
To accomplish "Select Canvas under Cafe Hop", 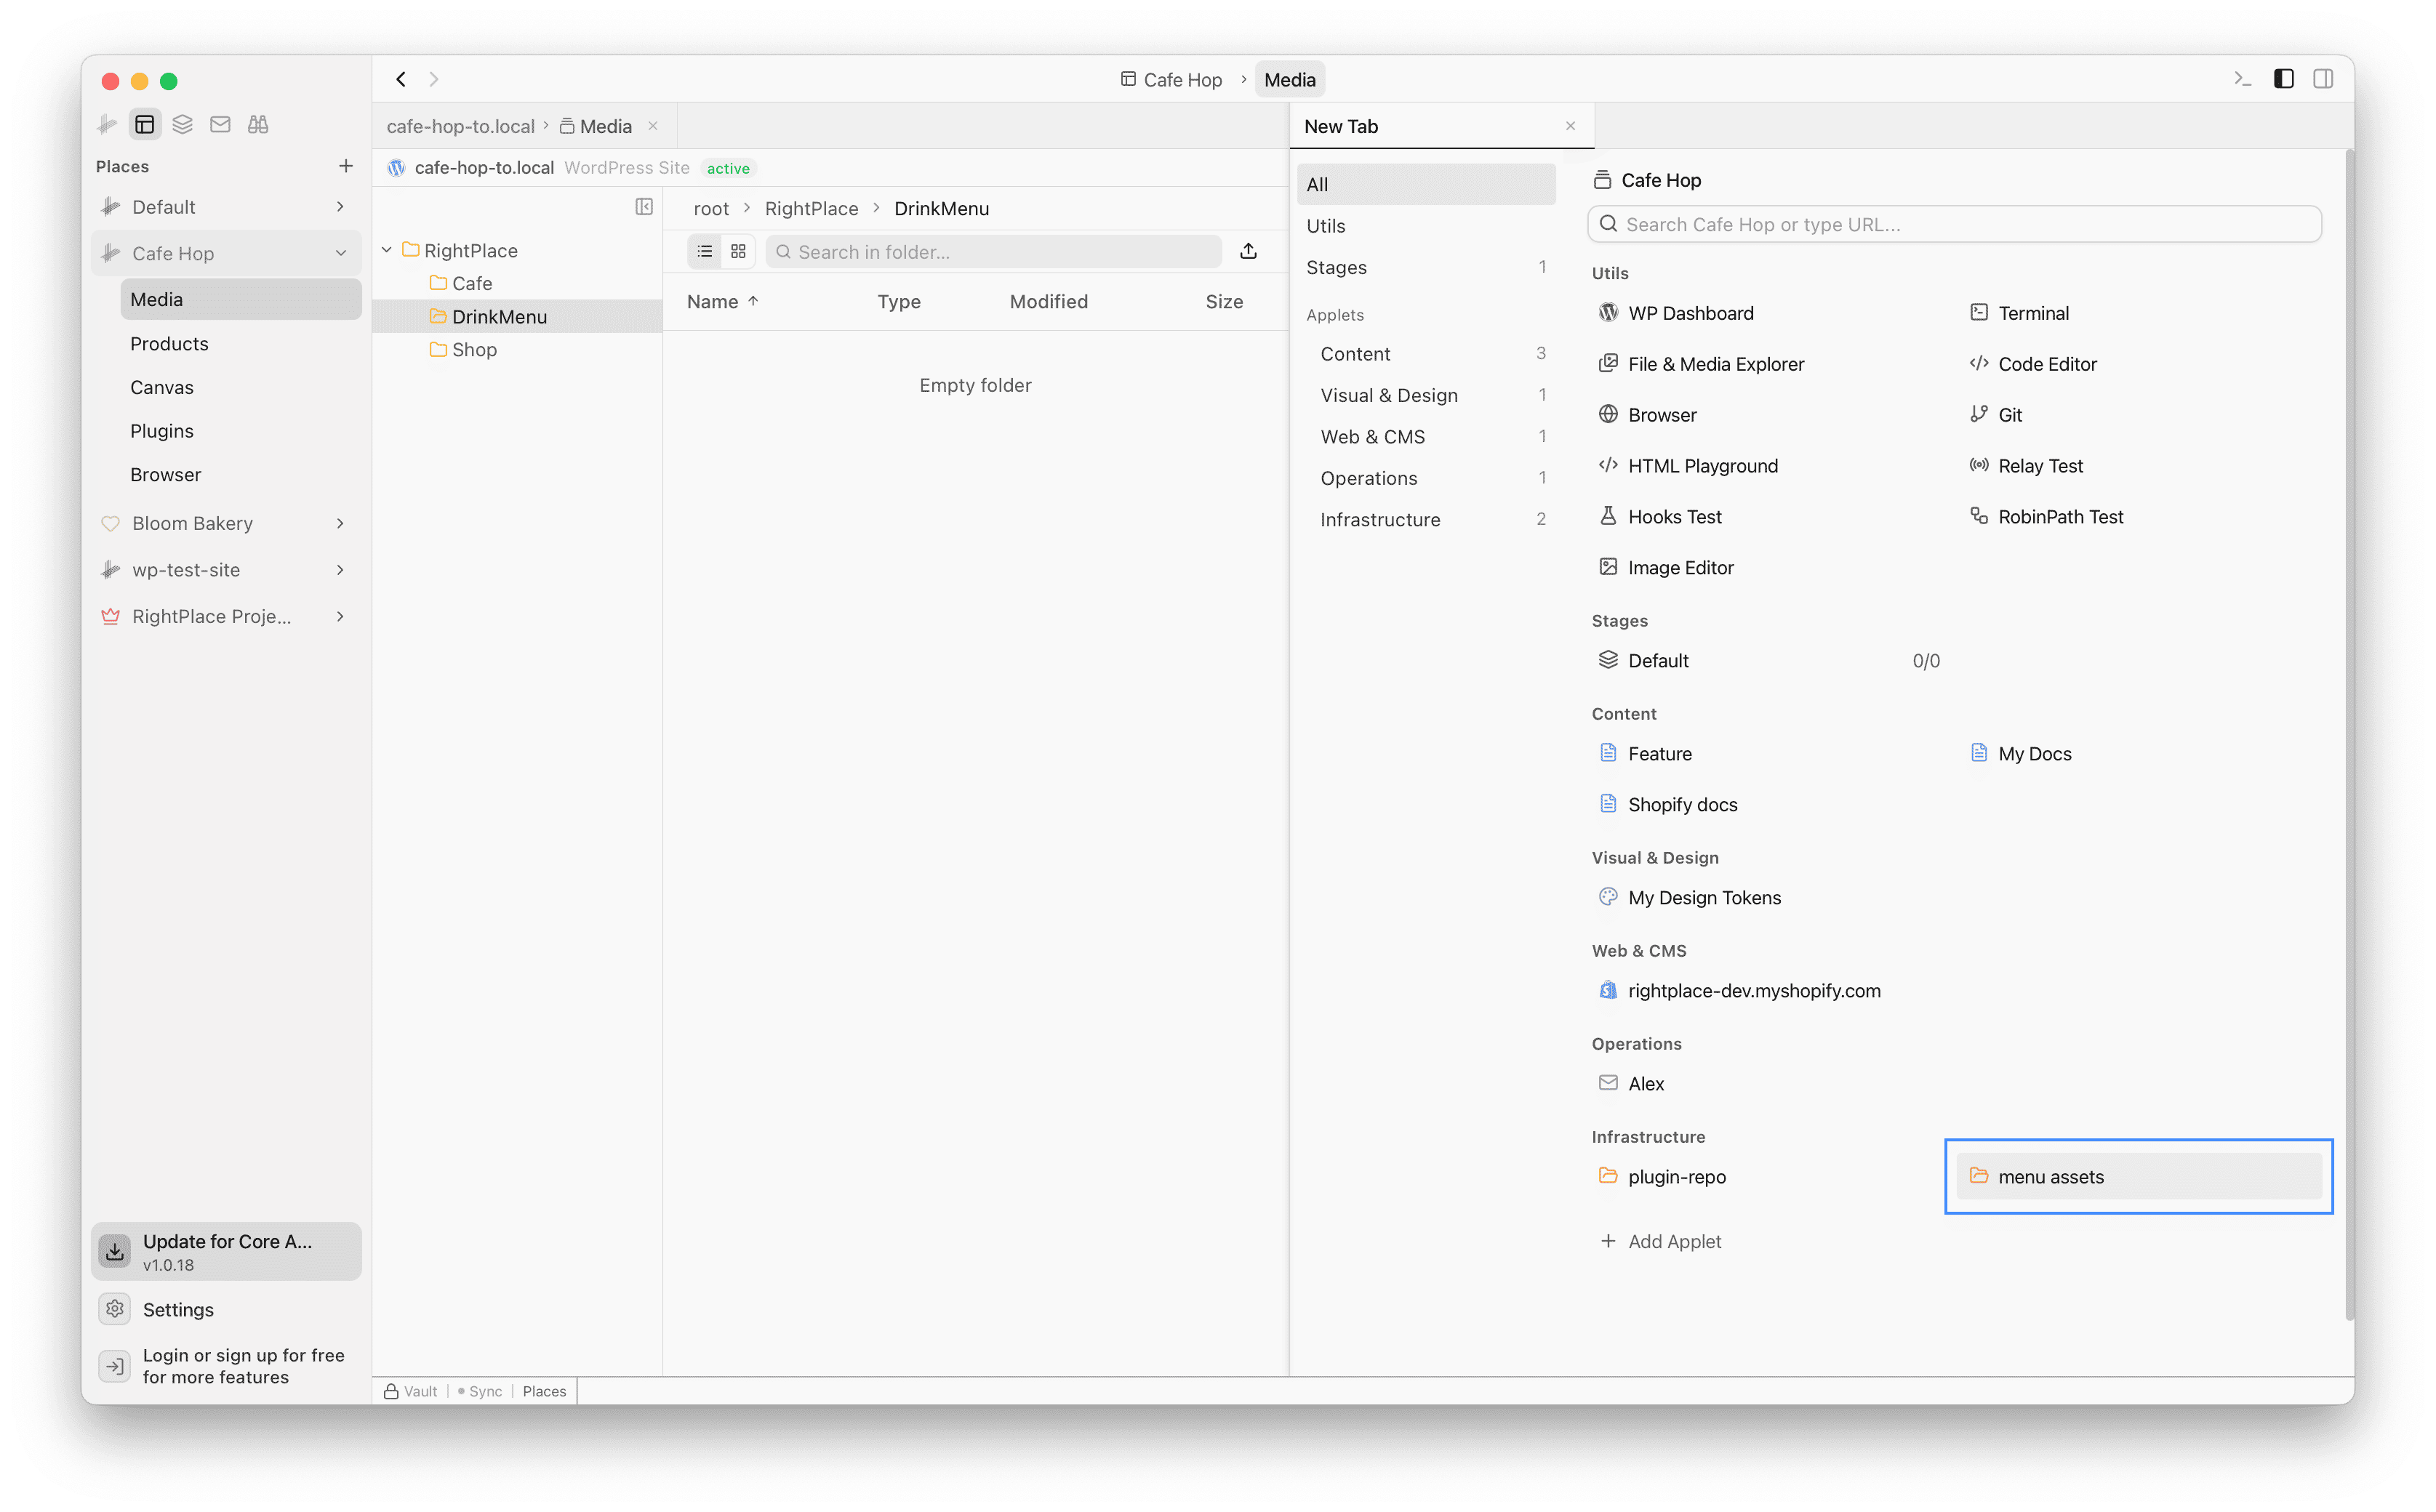I will pos(240,388).
